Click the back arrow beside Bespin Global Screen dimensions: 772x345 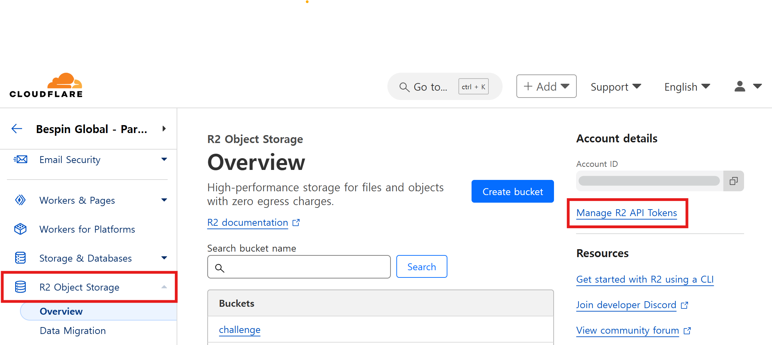coord(17,129)
